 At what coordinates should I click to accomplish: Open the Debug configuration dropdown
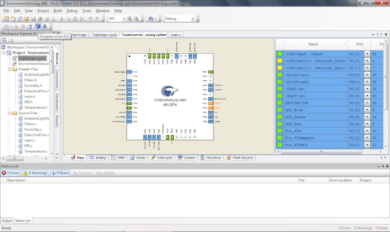click(x=193, y=19)
